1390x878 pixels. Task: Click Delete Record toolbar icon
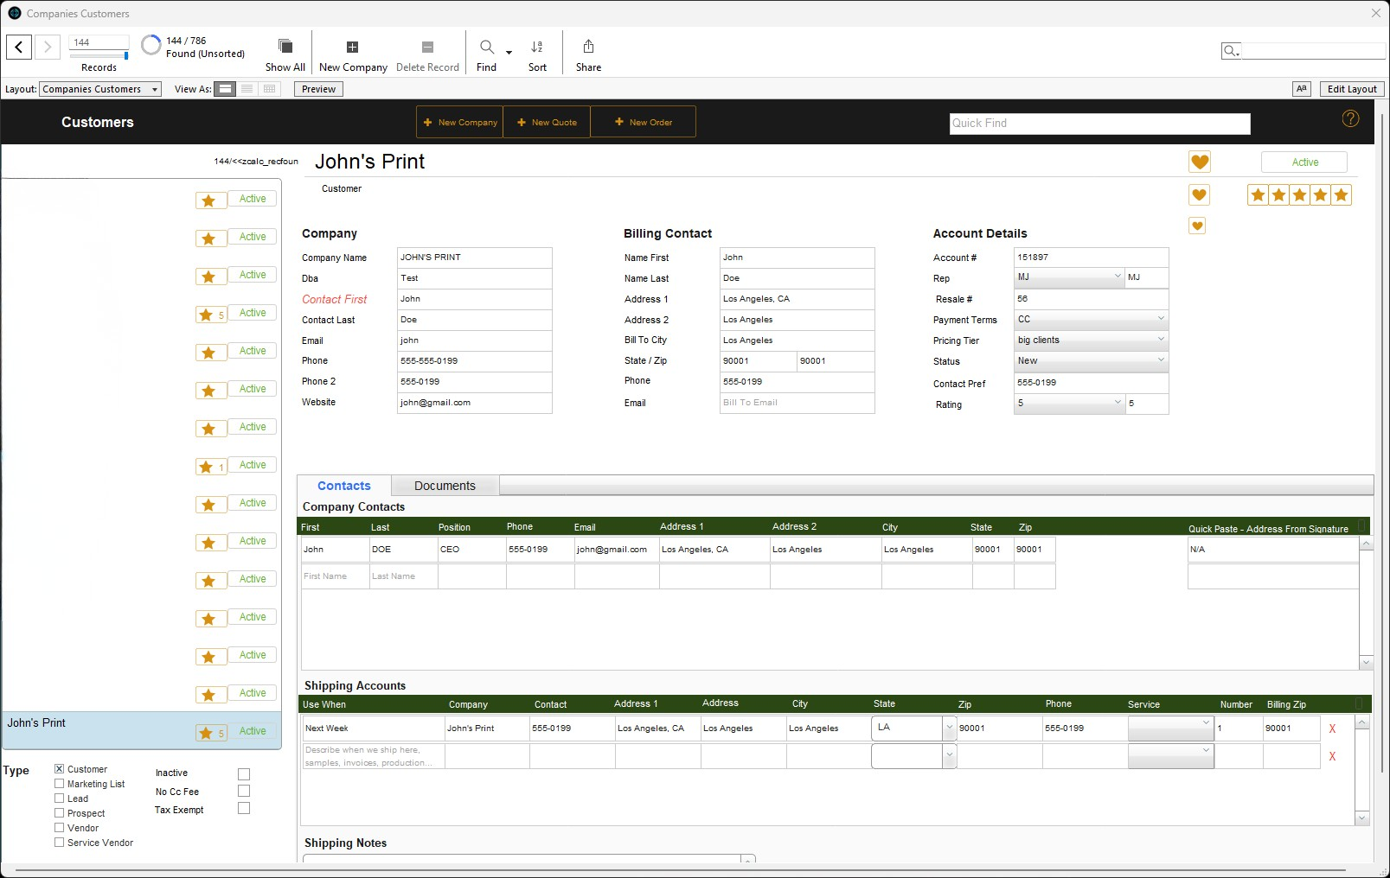427,47
